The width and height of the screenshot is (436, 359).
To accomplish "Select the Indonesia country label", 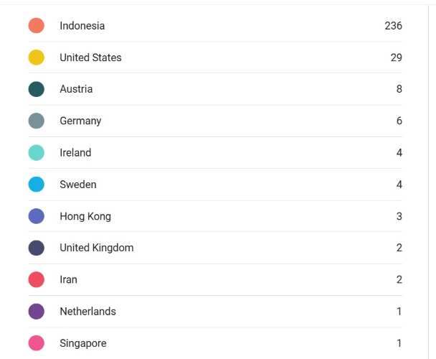I will tap(82, 26).
